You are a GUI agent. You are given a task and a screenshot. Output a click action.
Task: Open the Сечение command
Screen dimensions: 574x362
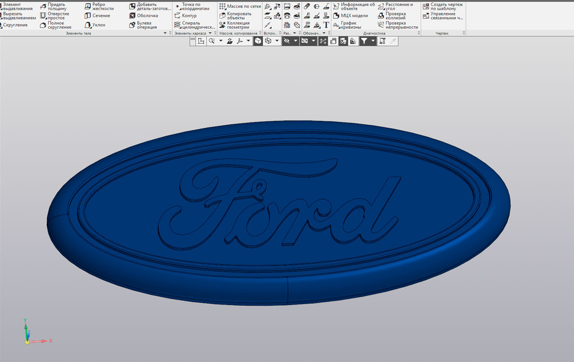(x=98, y=16)
